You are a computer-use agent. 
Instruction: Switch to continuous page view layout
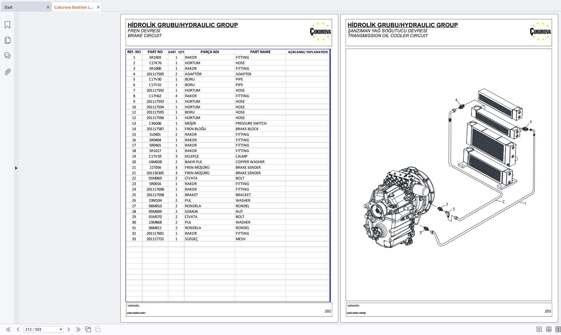549,329
